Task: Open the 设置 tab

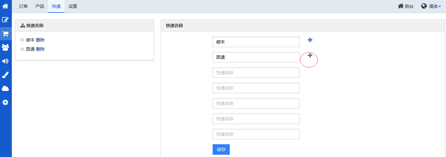Action: pos(73,6)
